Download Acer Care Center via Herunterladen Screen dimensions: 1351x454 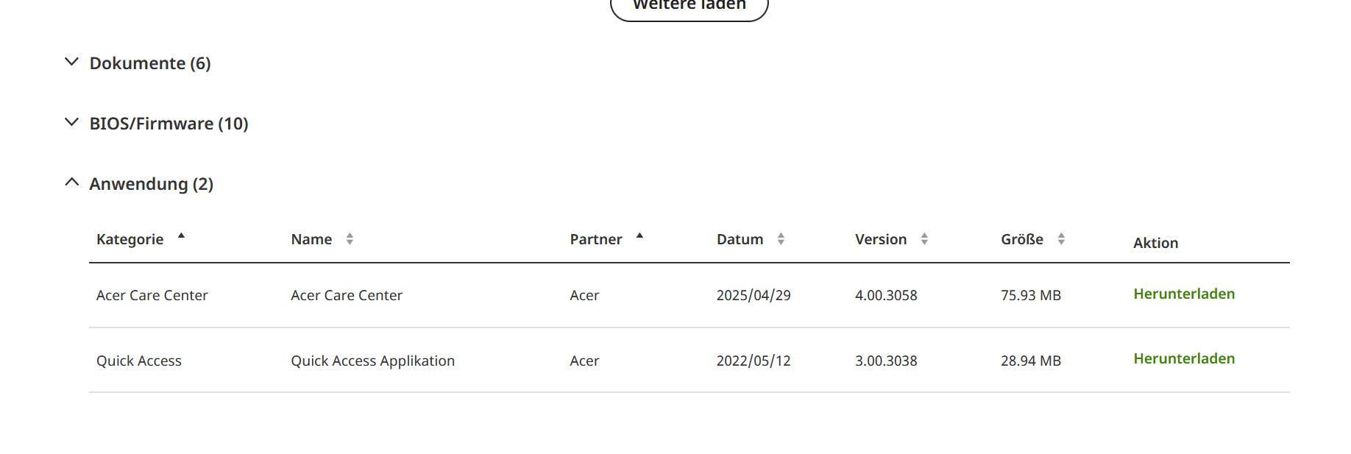pyautogui.click(x=1184, y=294)
